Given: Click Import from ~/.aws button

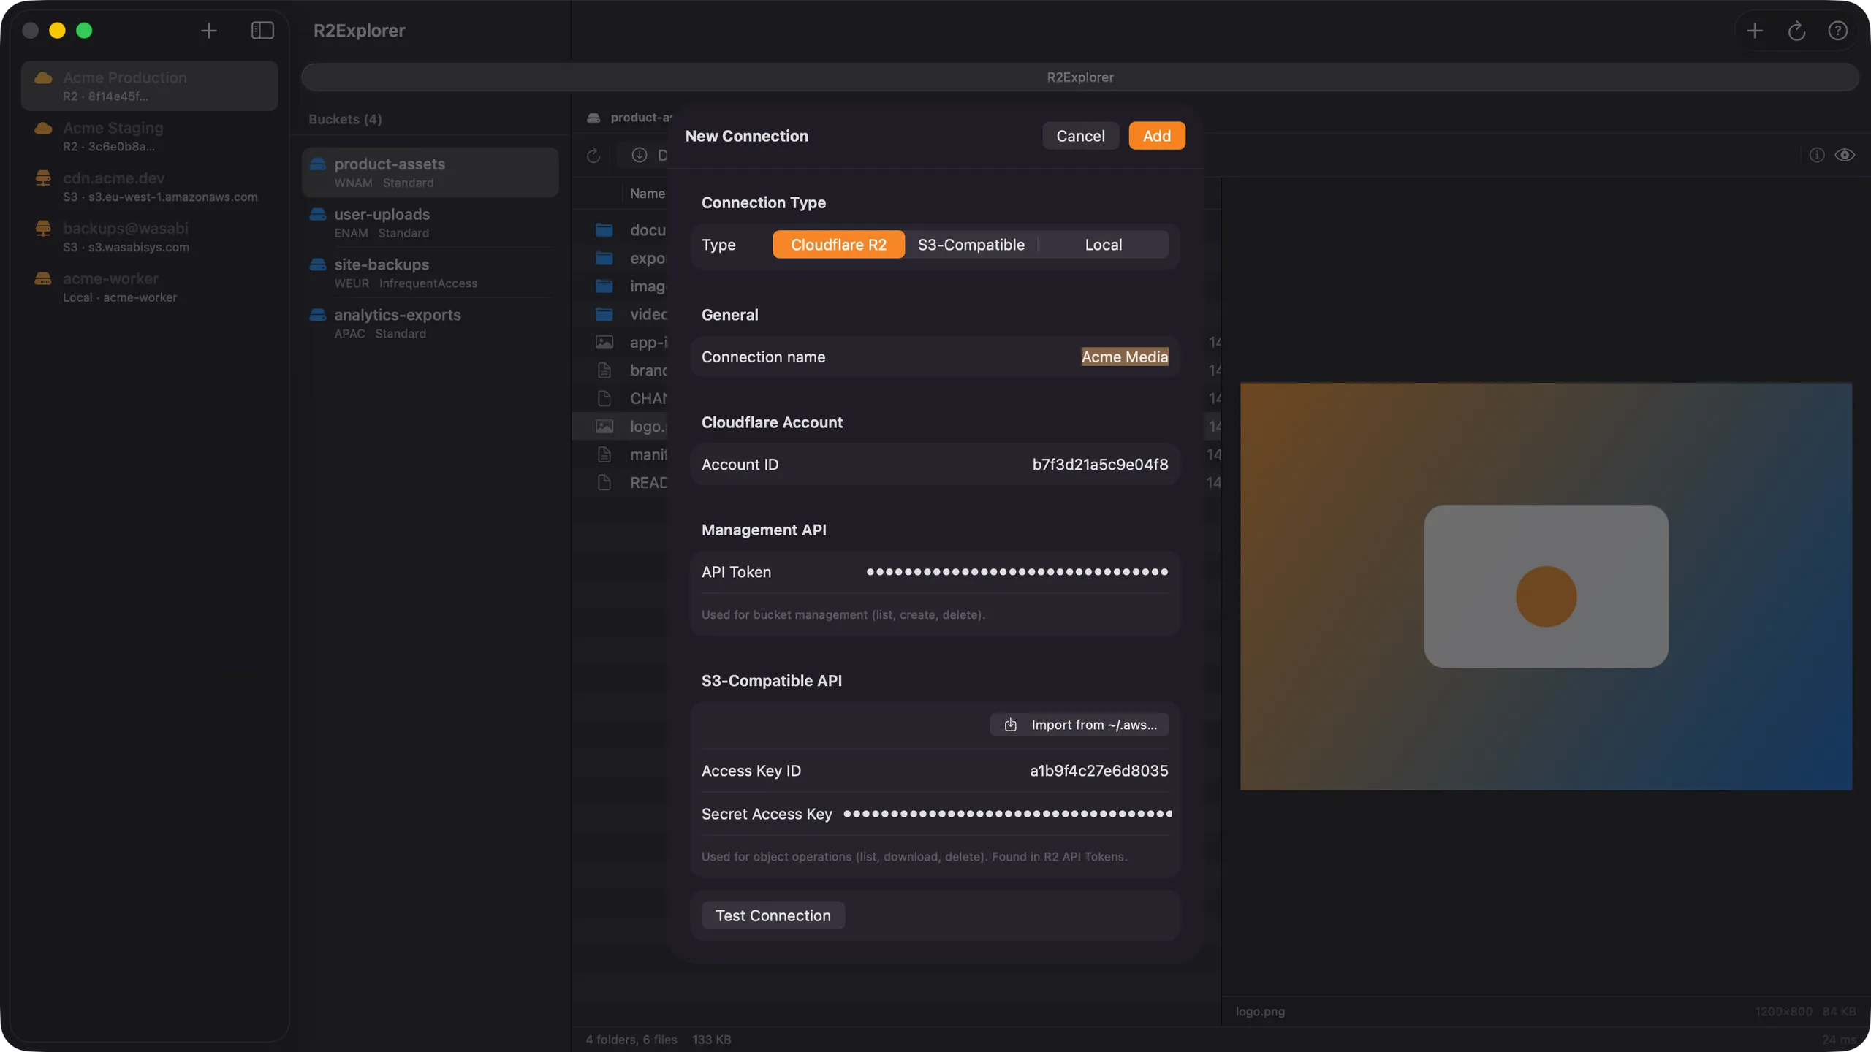Looking at the screenshot, I should pyautogui.click(x=1079, y=725).
